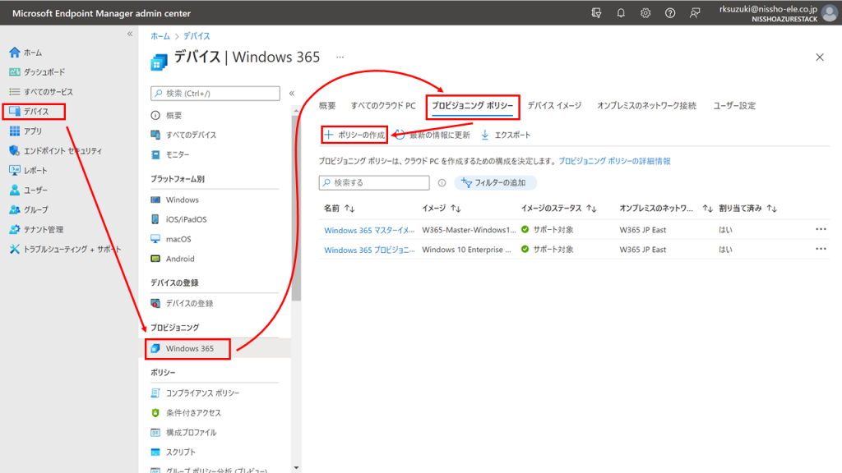The width and height of the screenshot is (842, 473).
Task: Sort by イメージのステータス column
Action: 558,208
